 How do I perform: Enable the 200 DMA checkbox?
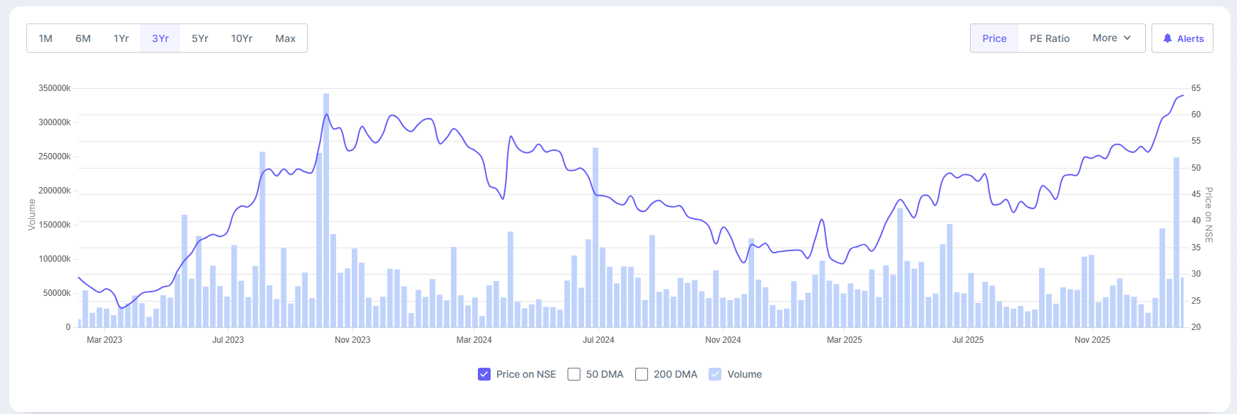642,374
